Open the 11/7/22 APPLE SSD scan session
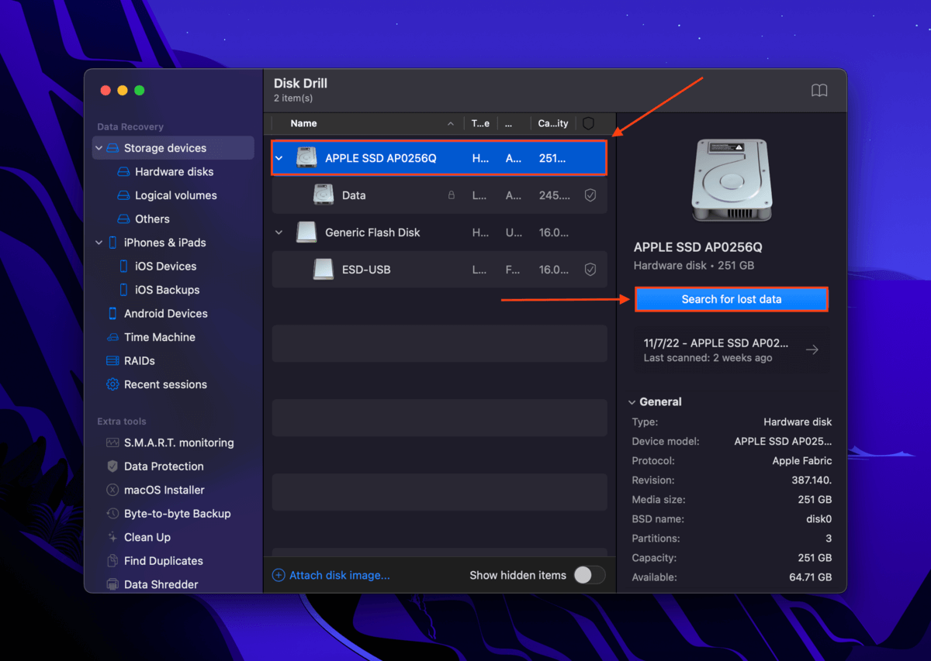Viewport: 931px width, 661px height. (x=732, y=350)
